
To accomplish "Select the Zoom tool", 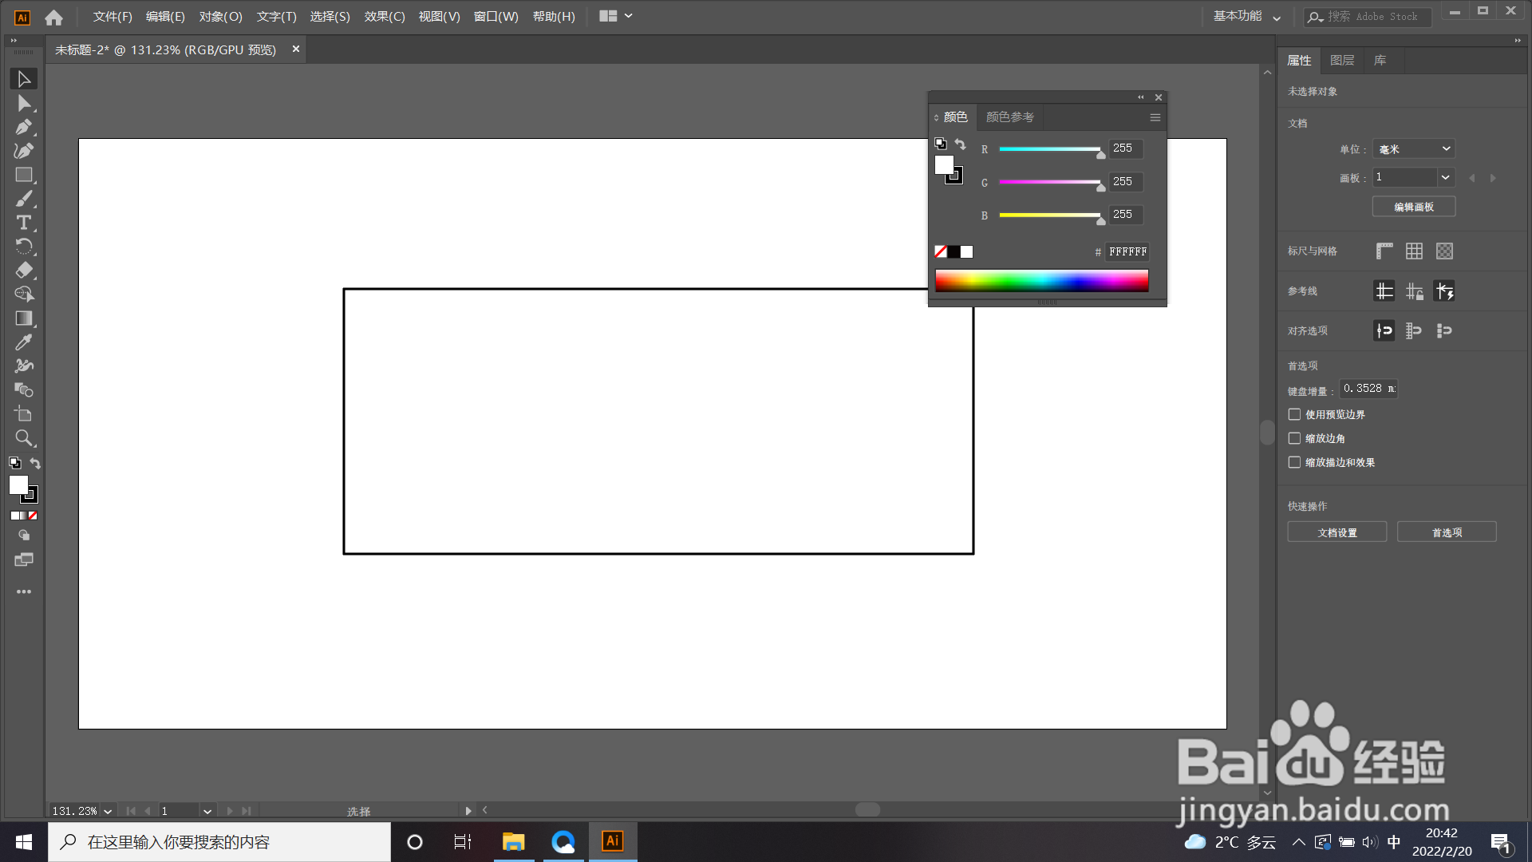I will 23,438.
